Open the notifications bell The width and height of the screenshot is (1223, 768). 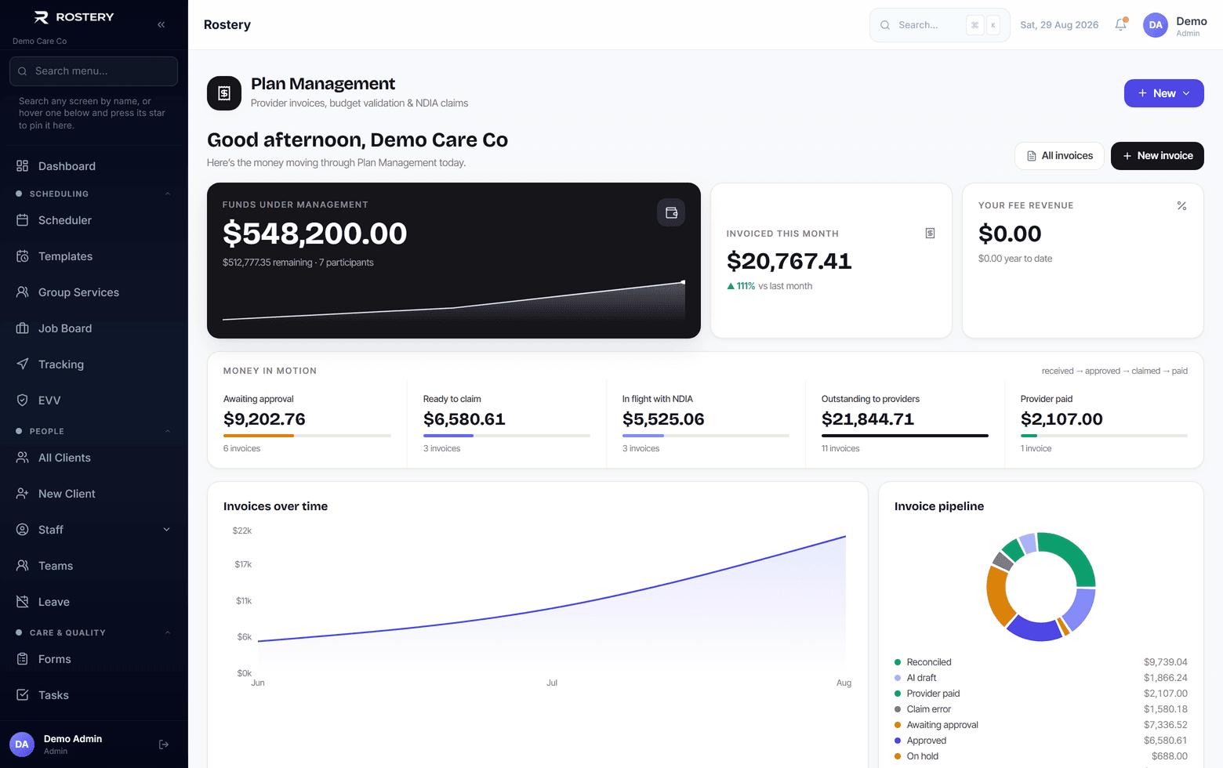tap(1121, 24)
